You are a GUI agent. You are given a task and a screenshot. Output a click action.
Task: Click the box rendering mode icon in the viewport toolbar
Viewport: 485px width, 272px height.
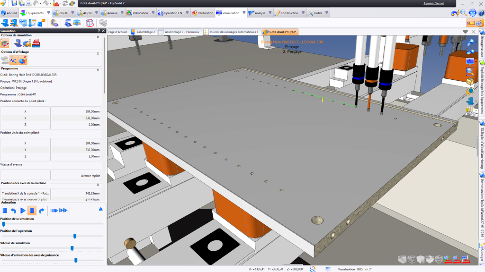(x=470, y=81)
